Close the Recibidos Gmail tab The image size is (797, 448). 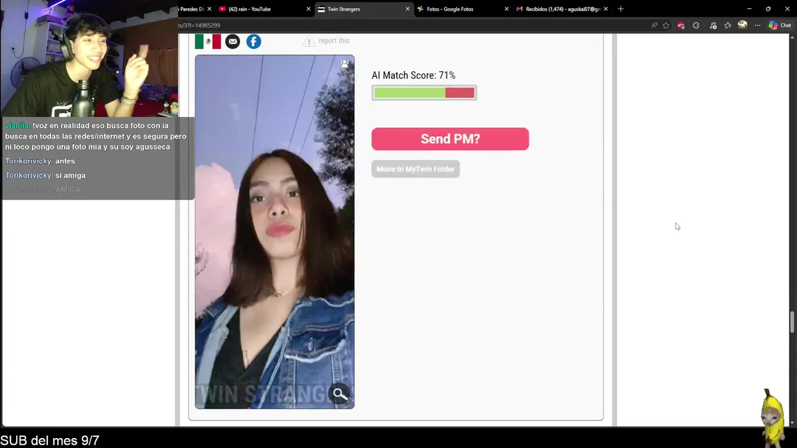[606, 9]
